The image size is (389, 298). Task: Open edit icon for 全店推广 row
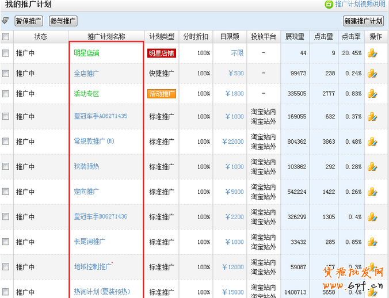[x=372, y=74]
